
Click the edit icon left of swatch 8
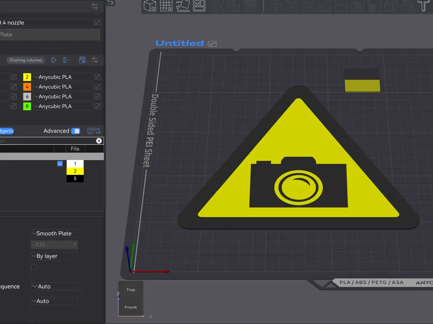13,106
